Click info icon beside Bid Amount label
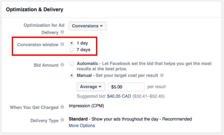This screenshot has height=135, width=224. (x=62, y=65)
